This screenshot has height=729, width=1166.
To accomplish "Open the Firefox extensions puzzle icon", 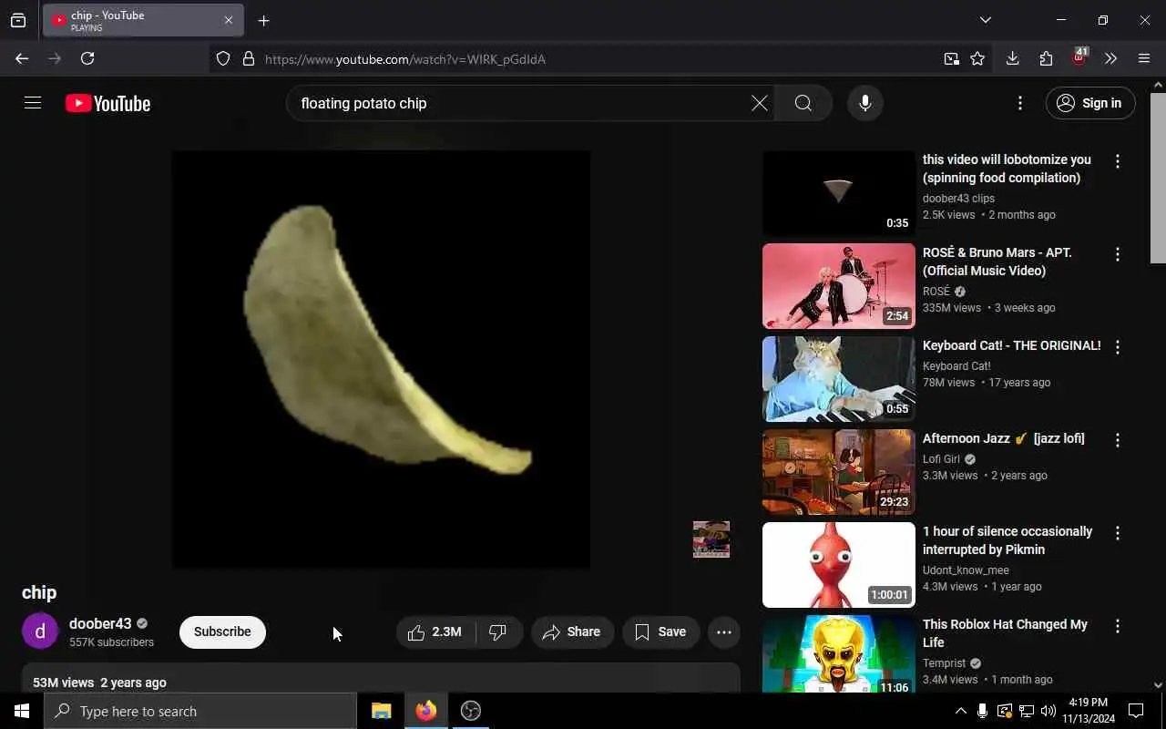I will pos(1046,58).
